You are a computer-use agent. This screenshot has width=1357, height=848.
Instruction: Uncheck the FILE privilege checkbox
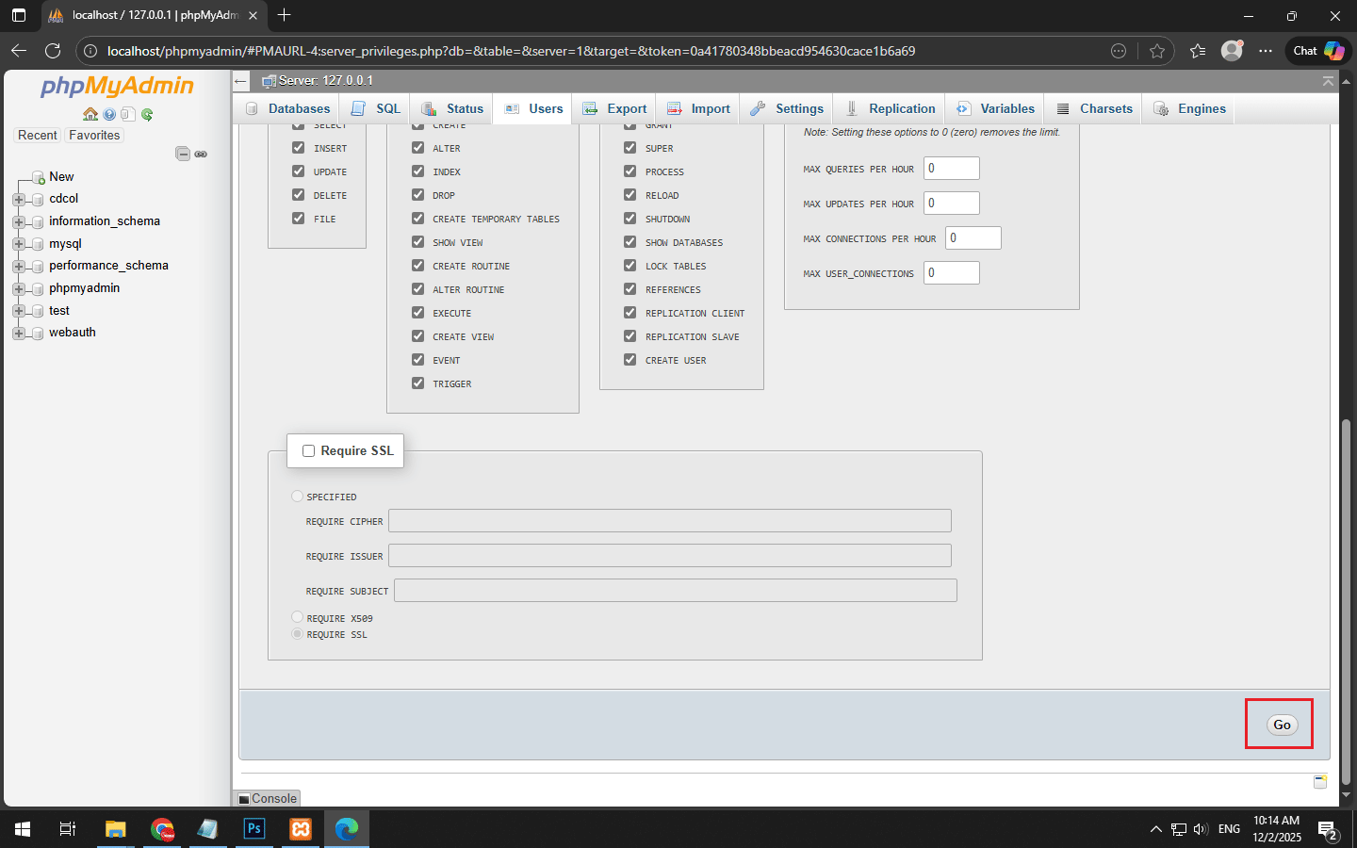(x=299, y=219)
